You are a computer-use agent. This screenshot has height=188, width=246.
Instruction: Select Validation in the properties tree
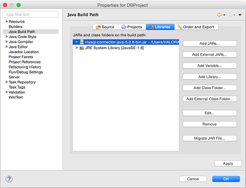tap(17, 92)
